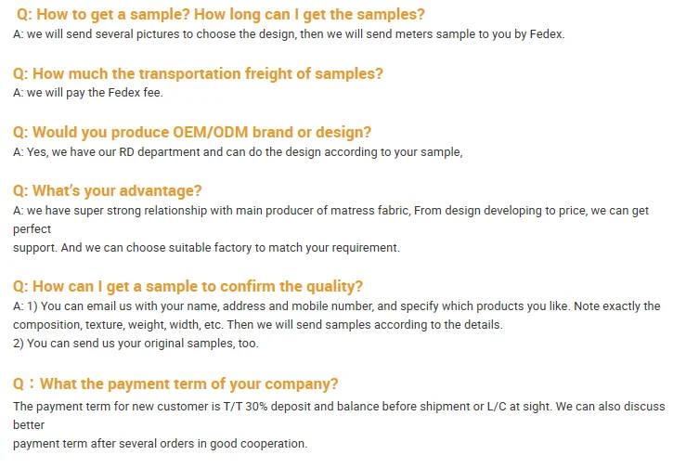The width and height of the screenshot is (686, 468).
Task: Click the line starting '1) You can email us'
Action: pos(336,305)
